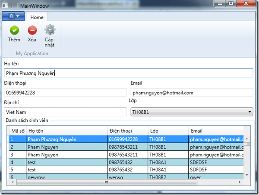Click the red Xóa (Delete) icon
The width and height of the screenshot is (259, 195).
32,30
